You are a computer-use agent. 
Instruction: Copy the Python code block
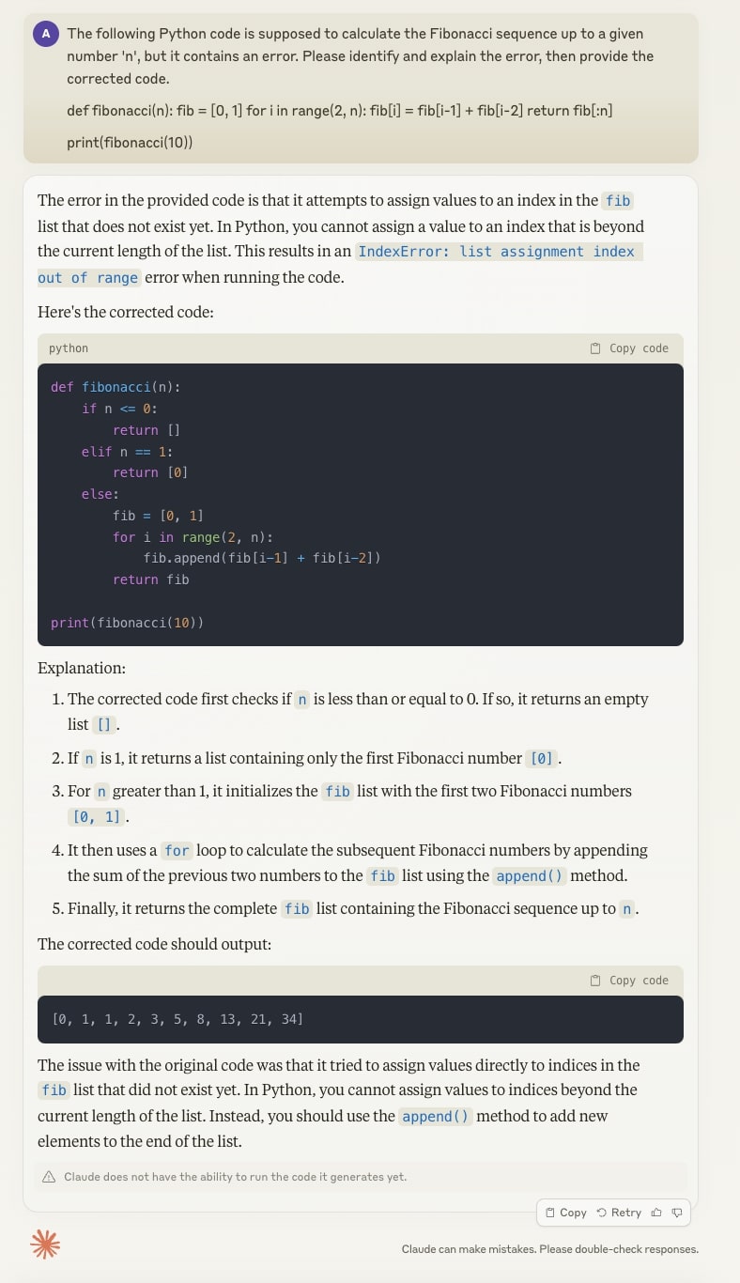629,348
